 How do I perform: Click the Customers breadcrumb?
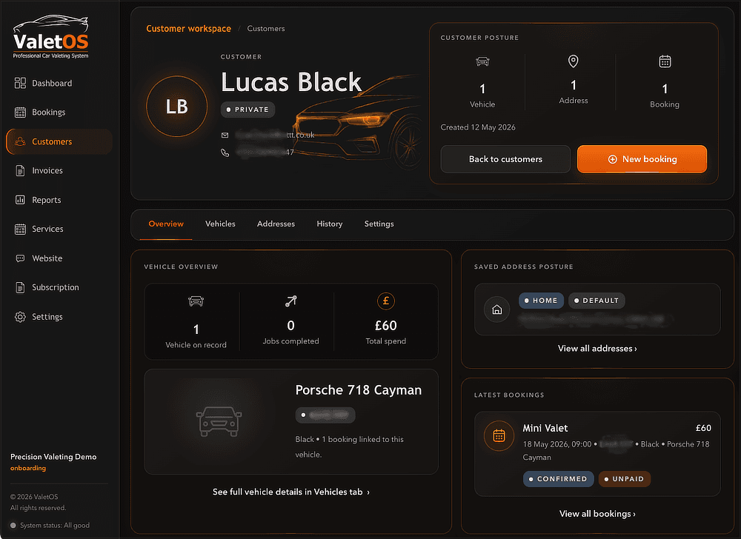coord(266,28)
